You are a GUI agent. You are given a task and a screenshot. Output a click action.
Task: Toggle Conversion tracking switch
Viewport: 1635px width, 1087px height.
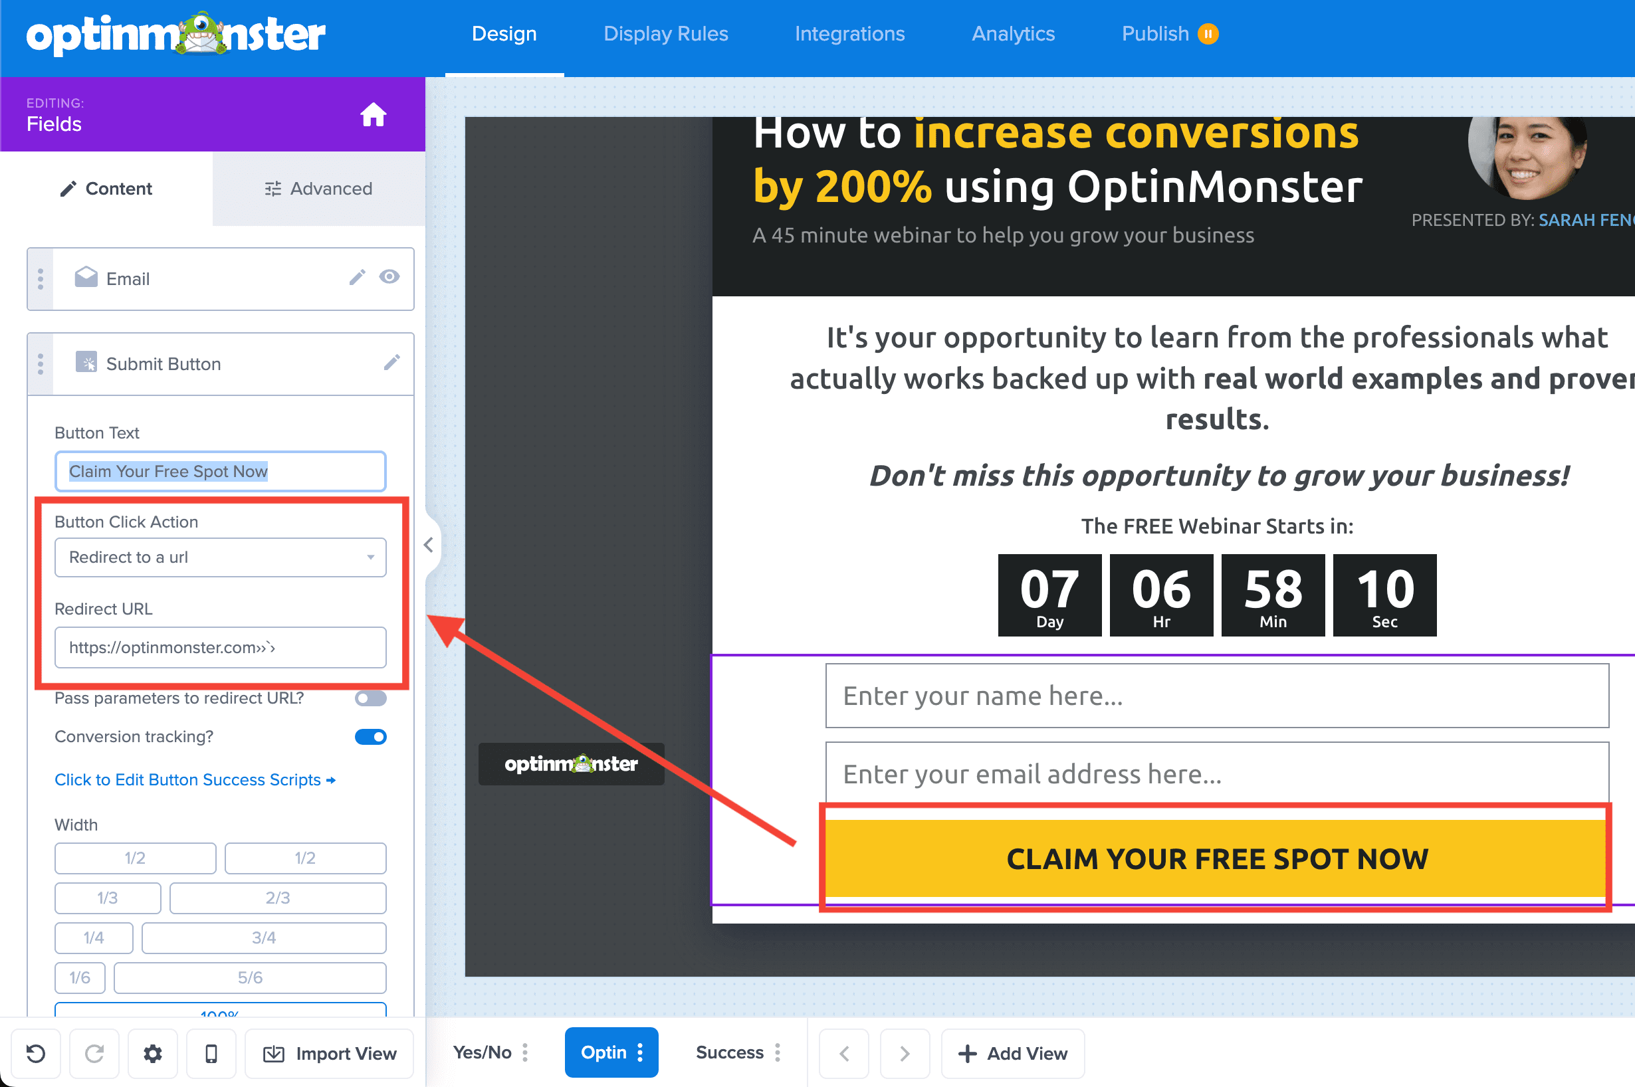point(370,737)
